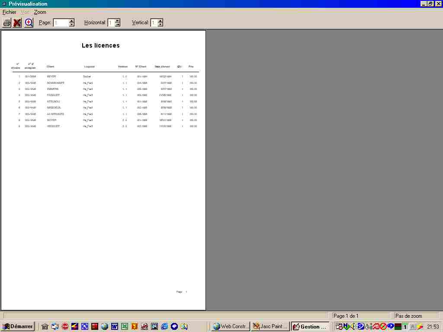Open the Démarrer start menu
The image size is (443, 332).
(x=18, y=326)
